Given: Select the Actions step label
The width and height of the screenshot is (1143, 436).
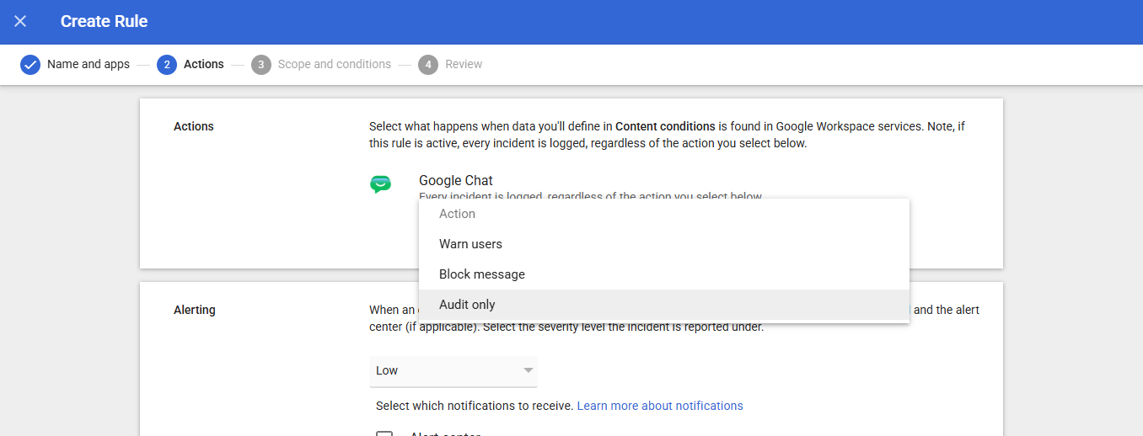Looking at the screenshot, I should click(x=204, y=64).
